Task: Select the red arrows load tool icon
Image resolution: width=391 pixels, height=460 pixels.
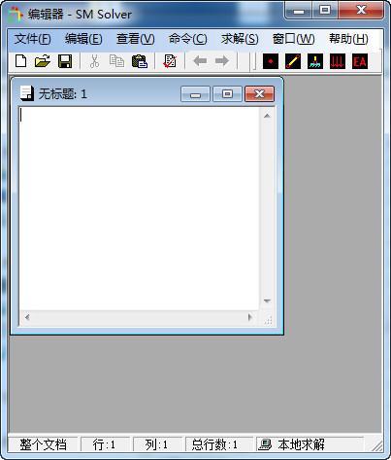Action: (x=338, y=61)
